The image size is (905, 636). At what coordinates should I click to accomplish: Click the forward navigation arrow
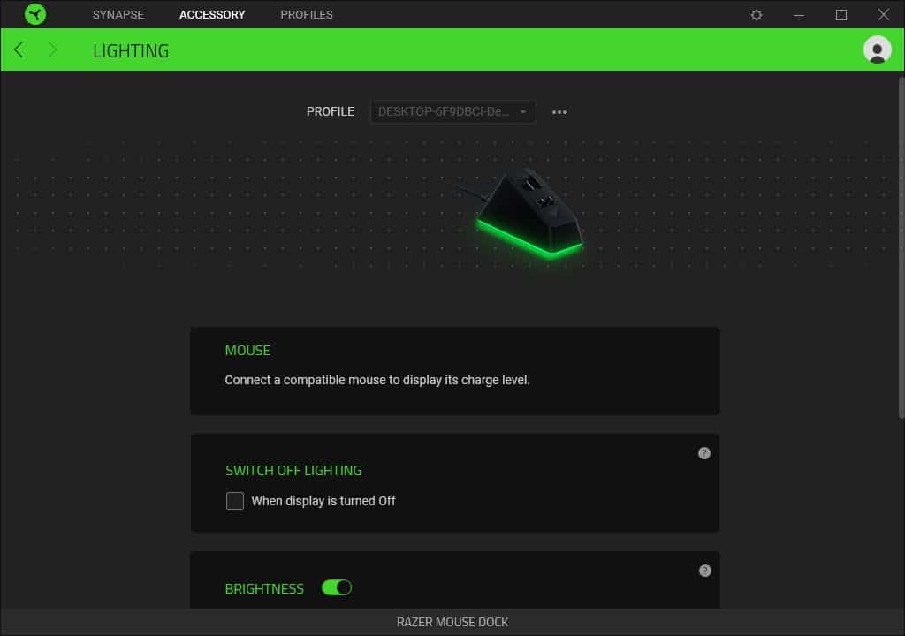[52, 50]
